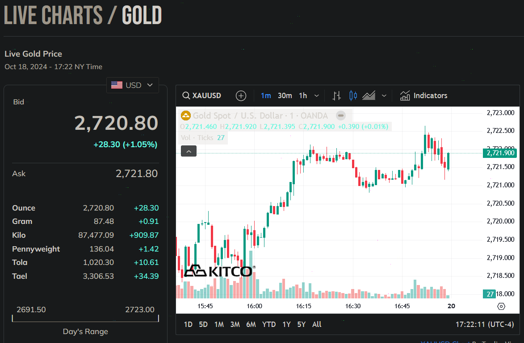
Task: Set range to 6M
Action: click(x=251, y=324)
